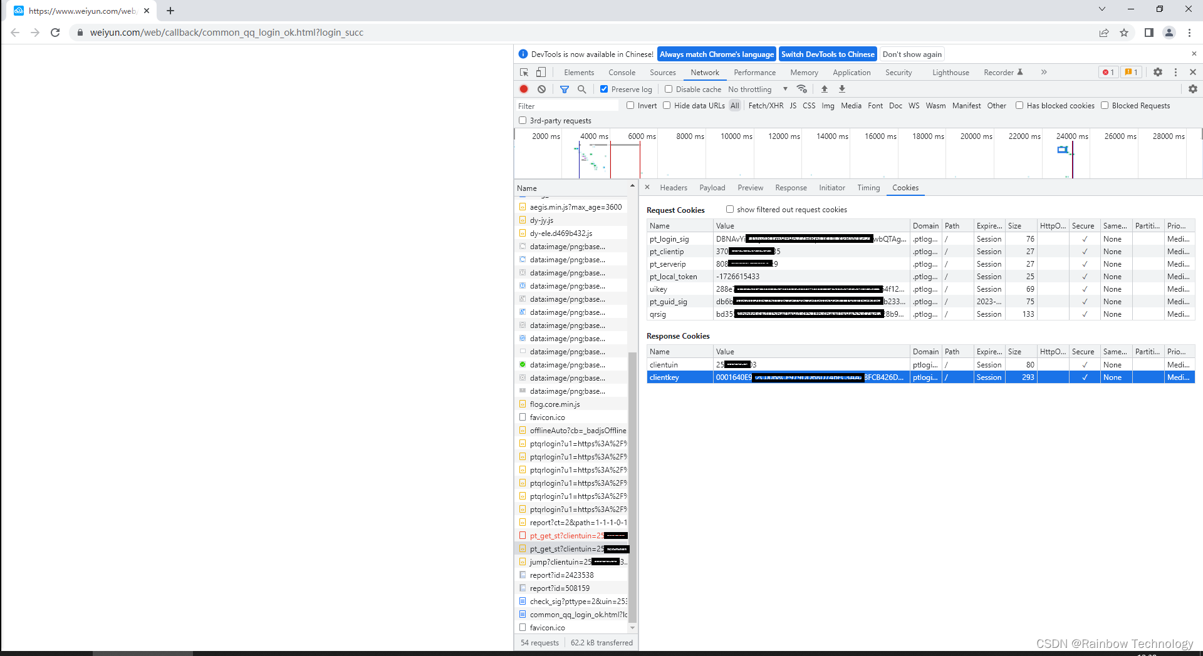Open network search magnifier
This screenshot has height=656, width=1203.
click(581, 89)
